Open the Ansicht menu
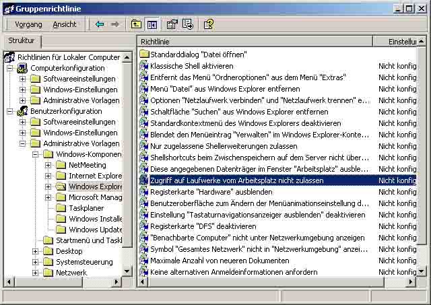Image resolution: width=431 pixels, height=305 pixels. point(65,24)
